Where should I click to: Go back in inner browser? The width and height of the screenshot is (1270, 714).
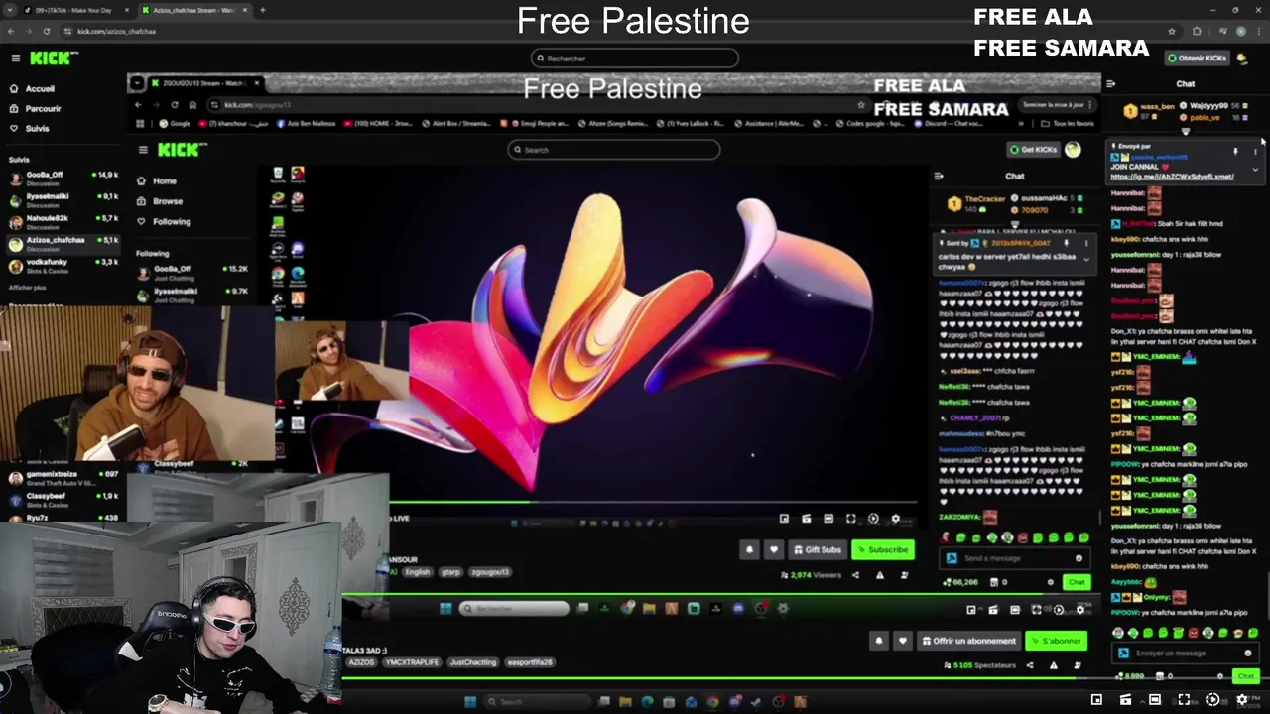(x=138, y=105)
